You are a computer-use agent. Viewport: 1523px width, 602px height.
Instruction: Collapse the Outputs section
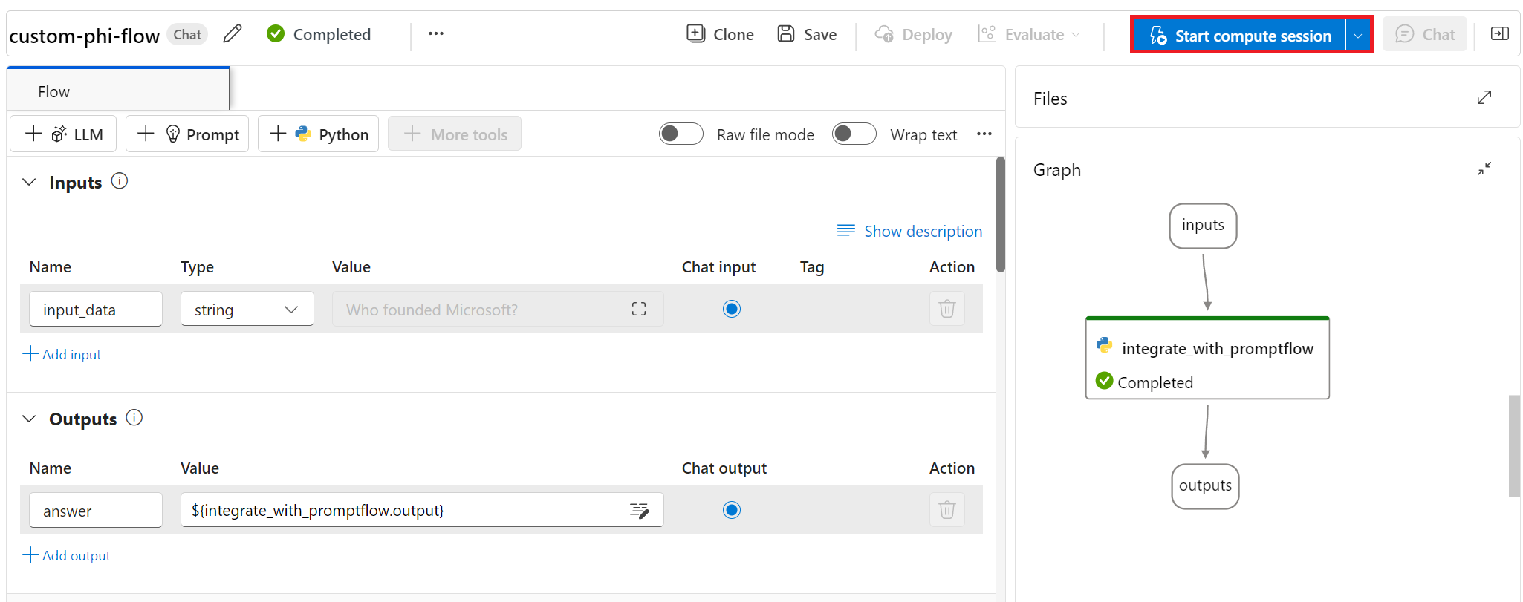29,419
